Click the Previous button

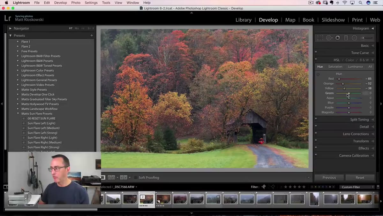(329, 178)
